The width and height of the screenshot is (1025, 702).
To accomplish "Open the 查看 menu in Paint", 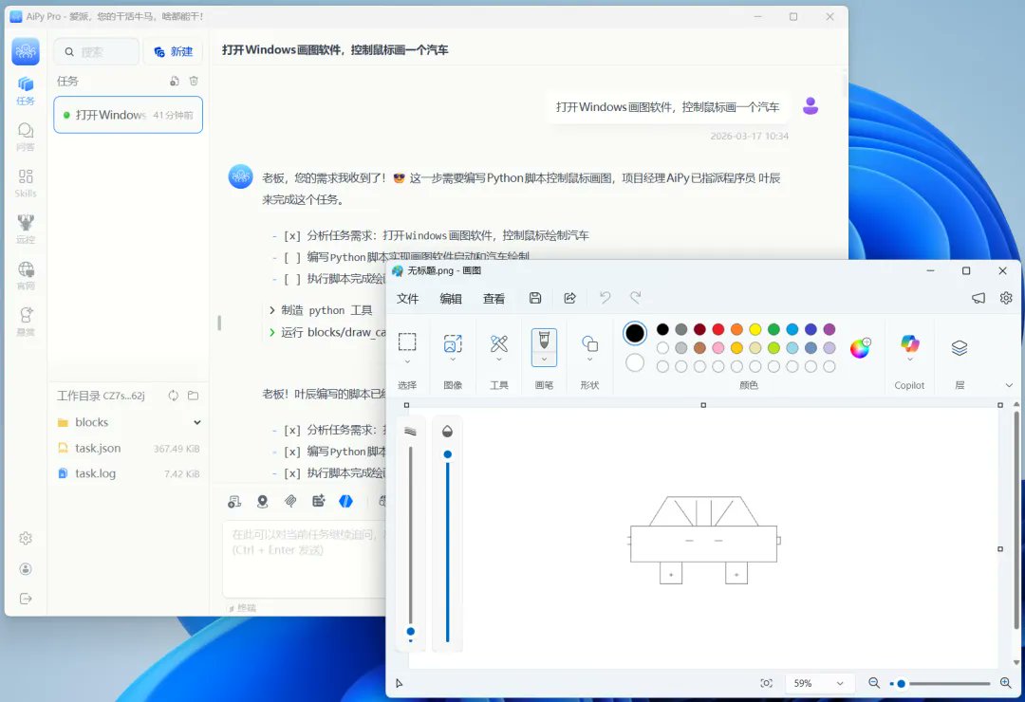I will tap(494, 299).
